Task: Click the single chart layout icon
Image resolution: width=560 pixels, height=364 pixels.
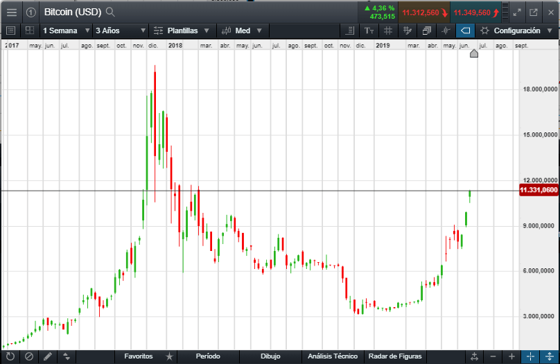Action: point(10,31)
